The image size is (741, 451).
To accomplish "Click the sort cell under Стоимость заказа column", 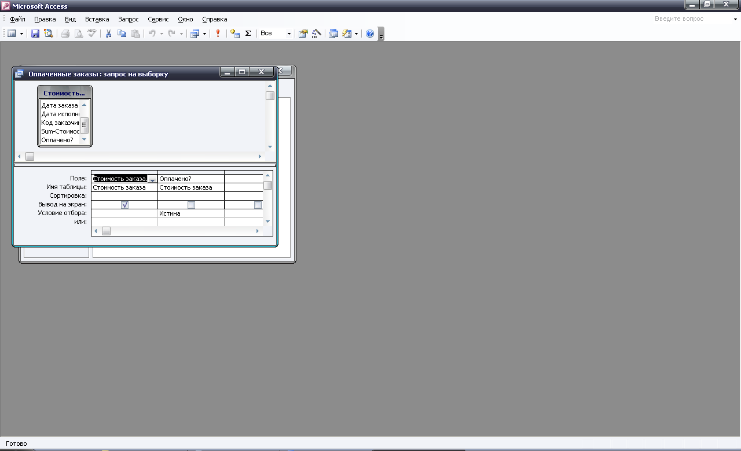I will click(124, 196).
